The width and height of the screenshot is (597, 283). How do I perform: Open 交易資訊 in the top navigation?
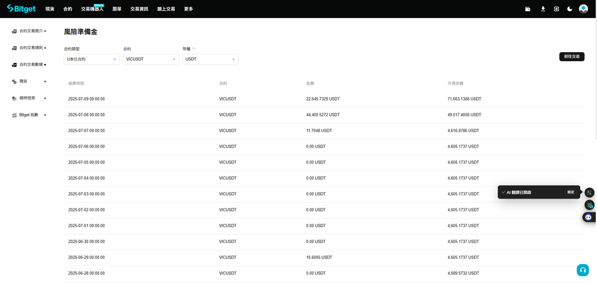(139, 9)
